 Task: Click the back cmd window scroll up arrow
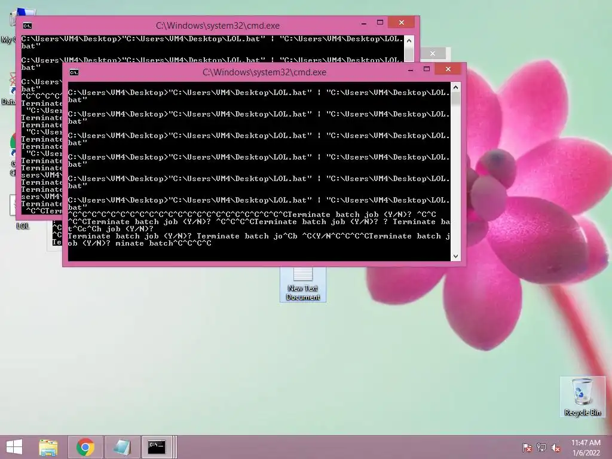point(409,41)
